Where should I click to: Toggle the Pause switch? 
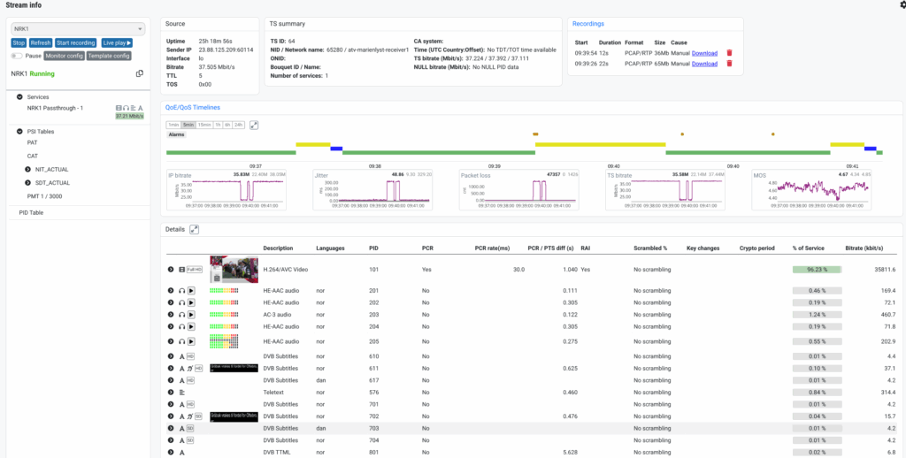click(x=16, y=56)
